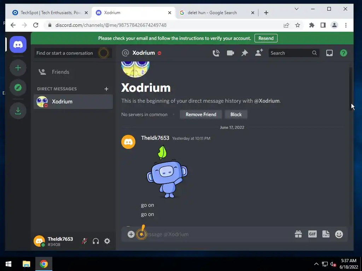Open the Friends list
This screenshot has height=271, width=362.
tap(73, 72)
